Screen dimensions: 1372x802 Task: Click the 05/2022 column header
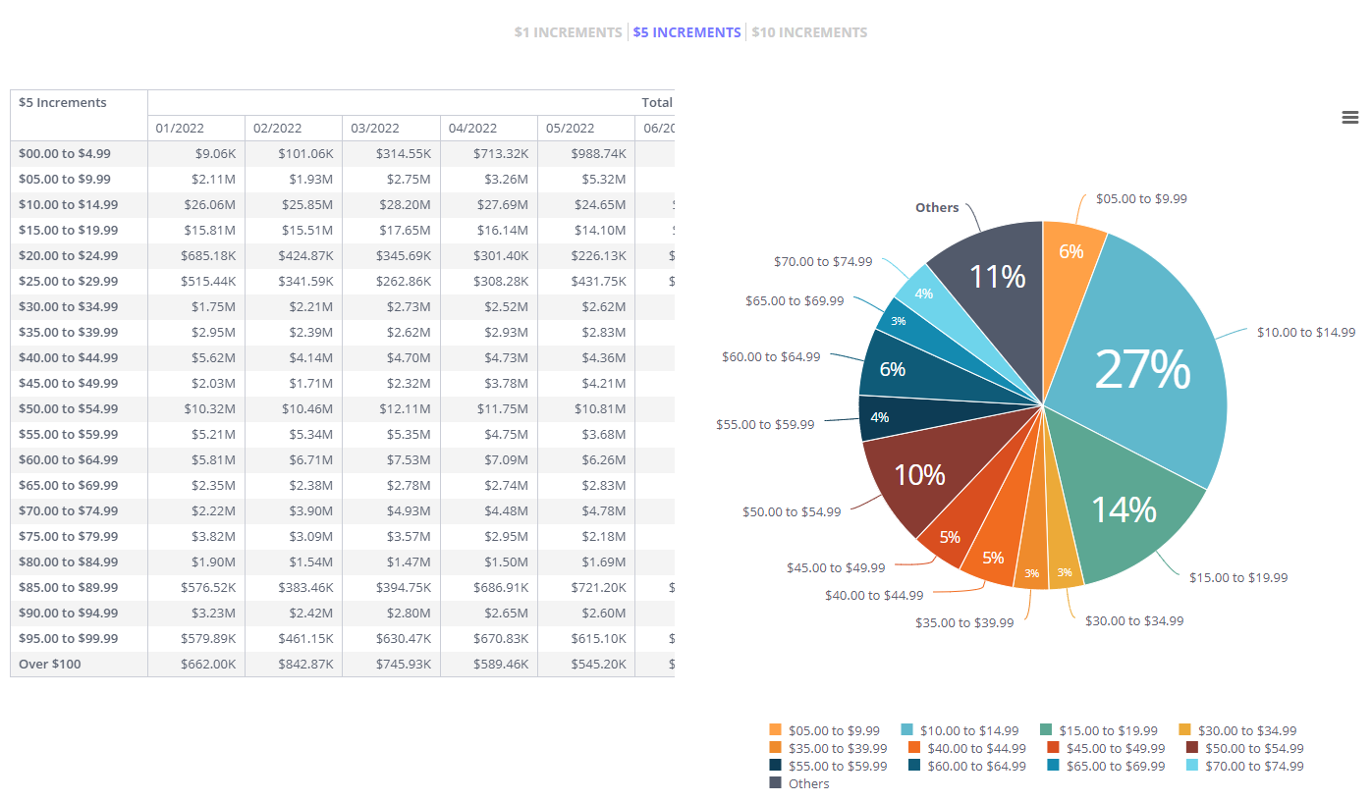(570, 129)
